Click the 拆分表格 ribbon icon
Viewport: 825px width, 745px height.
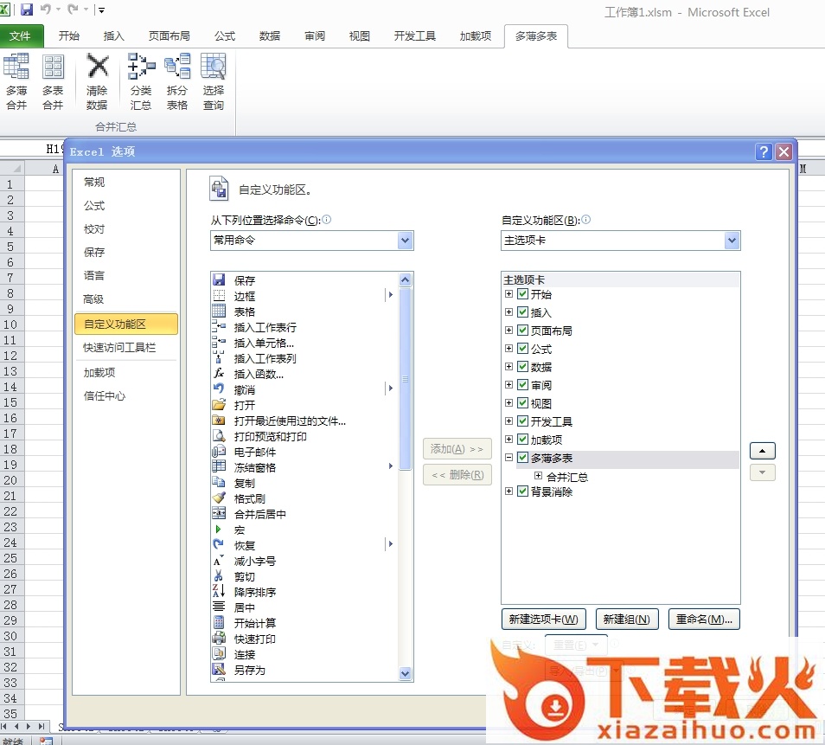point(177,67)
